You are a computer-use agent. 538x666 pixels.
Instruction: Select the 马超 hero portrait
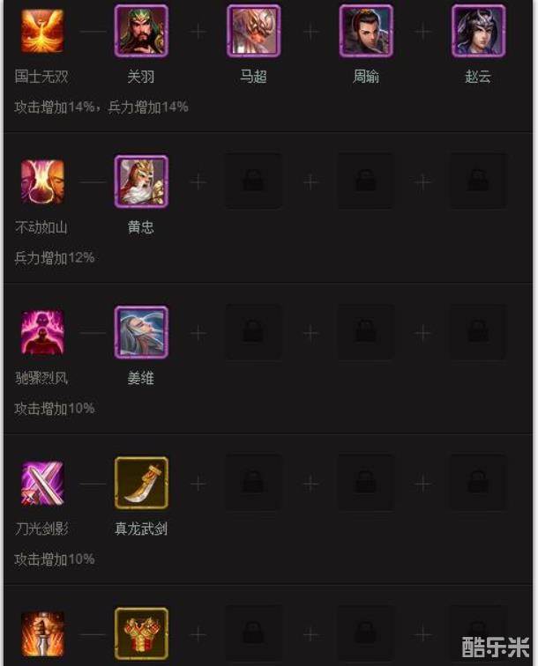click(253, 31)
